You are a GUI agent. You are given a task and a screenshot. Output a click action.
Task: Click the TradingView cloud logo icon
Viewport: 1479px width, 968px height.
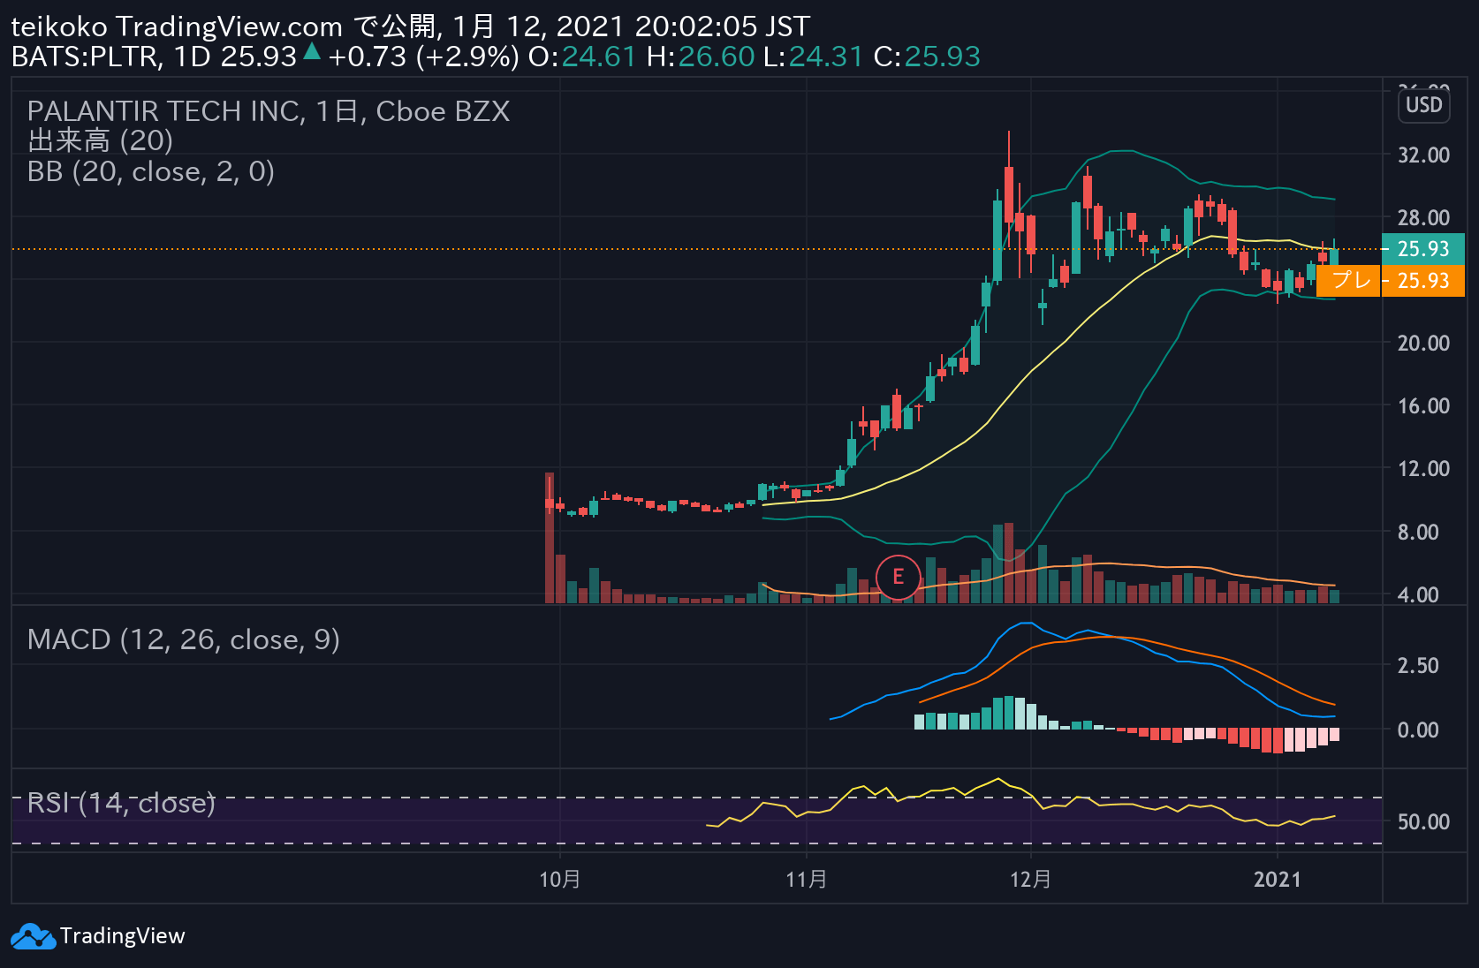tap(33, 936)
